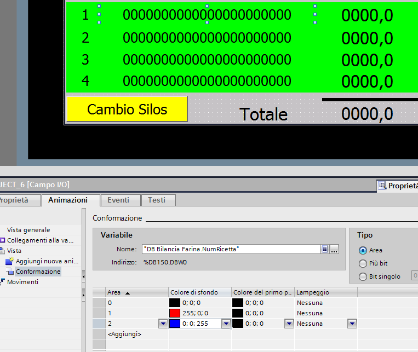Select Conformazione entry in tree
This screenshot has height=352, width=418.
[38, 272]
